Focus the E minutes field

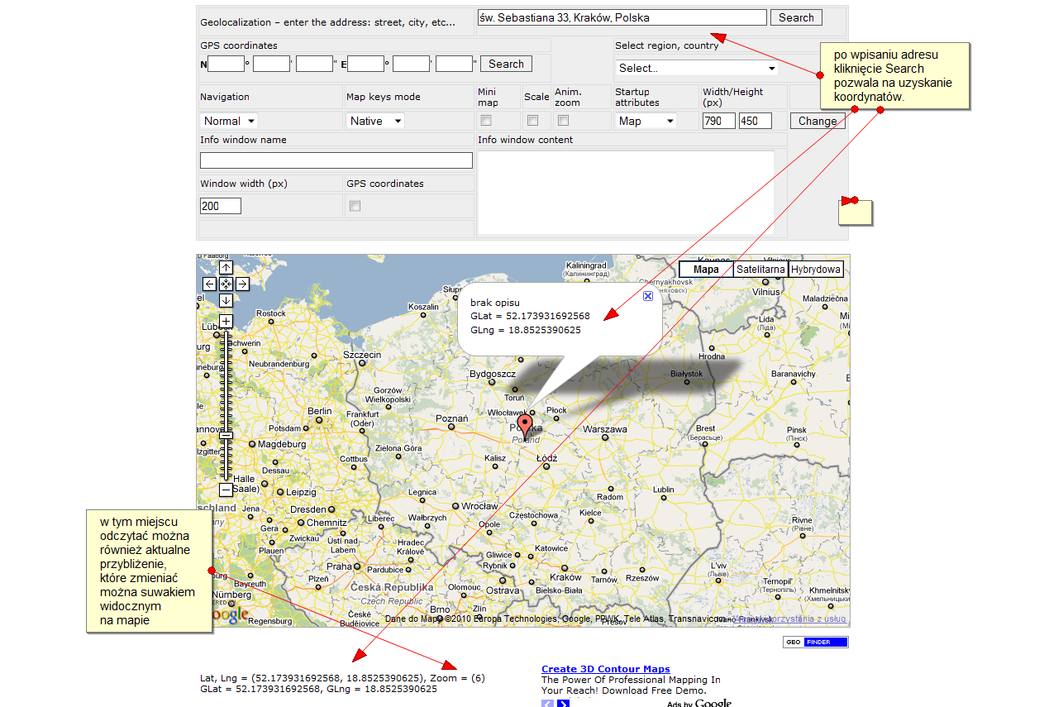pyautogui.click(x=411, y=64)
